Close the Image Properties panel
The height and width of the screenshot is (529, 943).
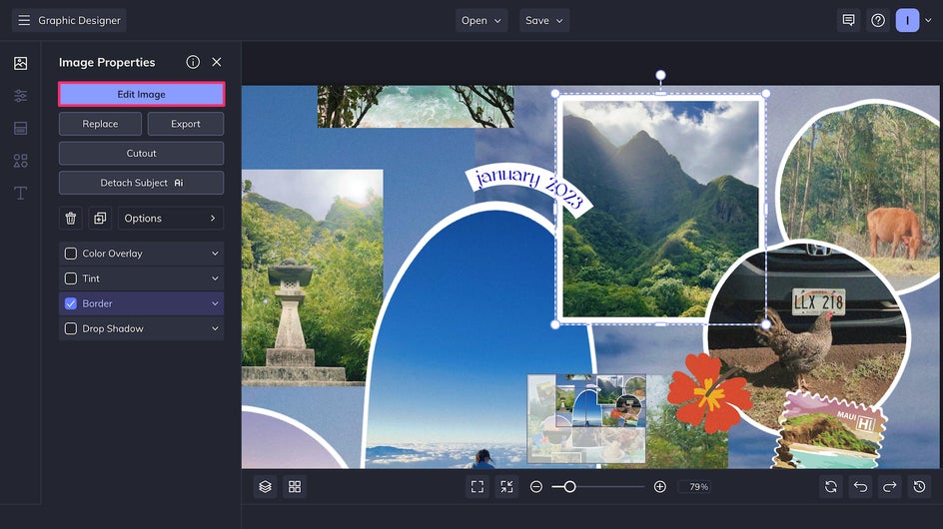217,62
